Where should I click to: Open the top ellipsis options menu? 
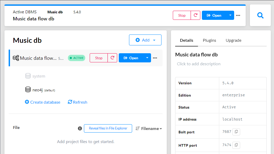pos(238,15)
